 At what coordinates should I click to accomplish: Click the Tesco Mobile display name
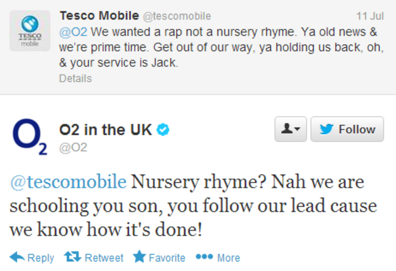pos(99,16)
